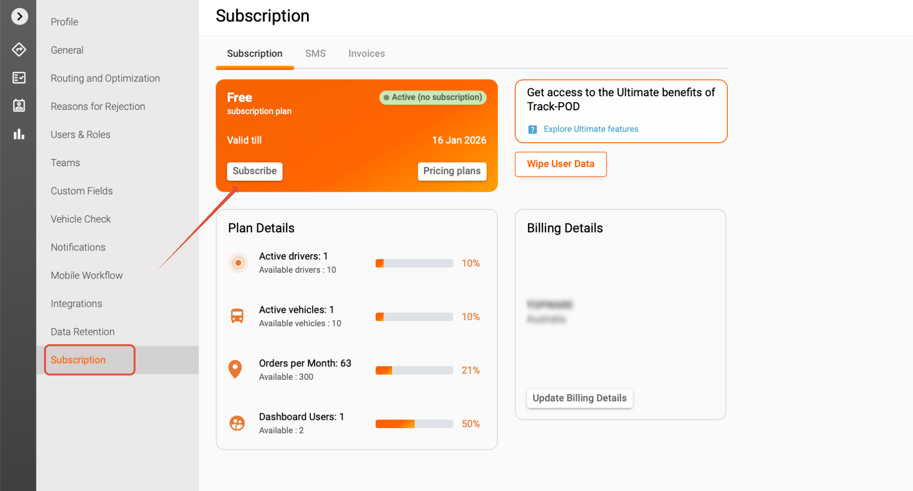Open the Drivers directory sidebar icon
913x491 pixels.
(19, 106)
